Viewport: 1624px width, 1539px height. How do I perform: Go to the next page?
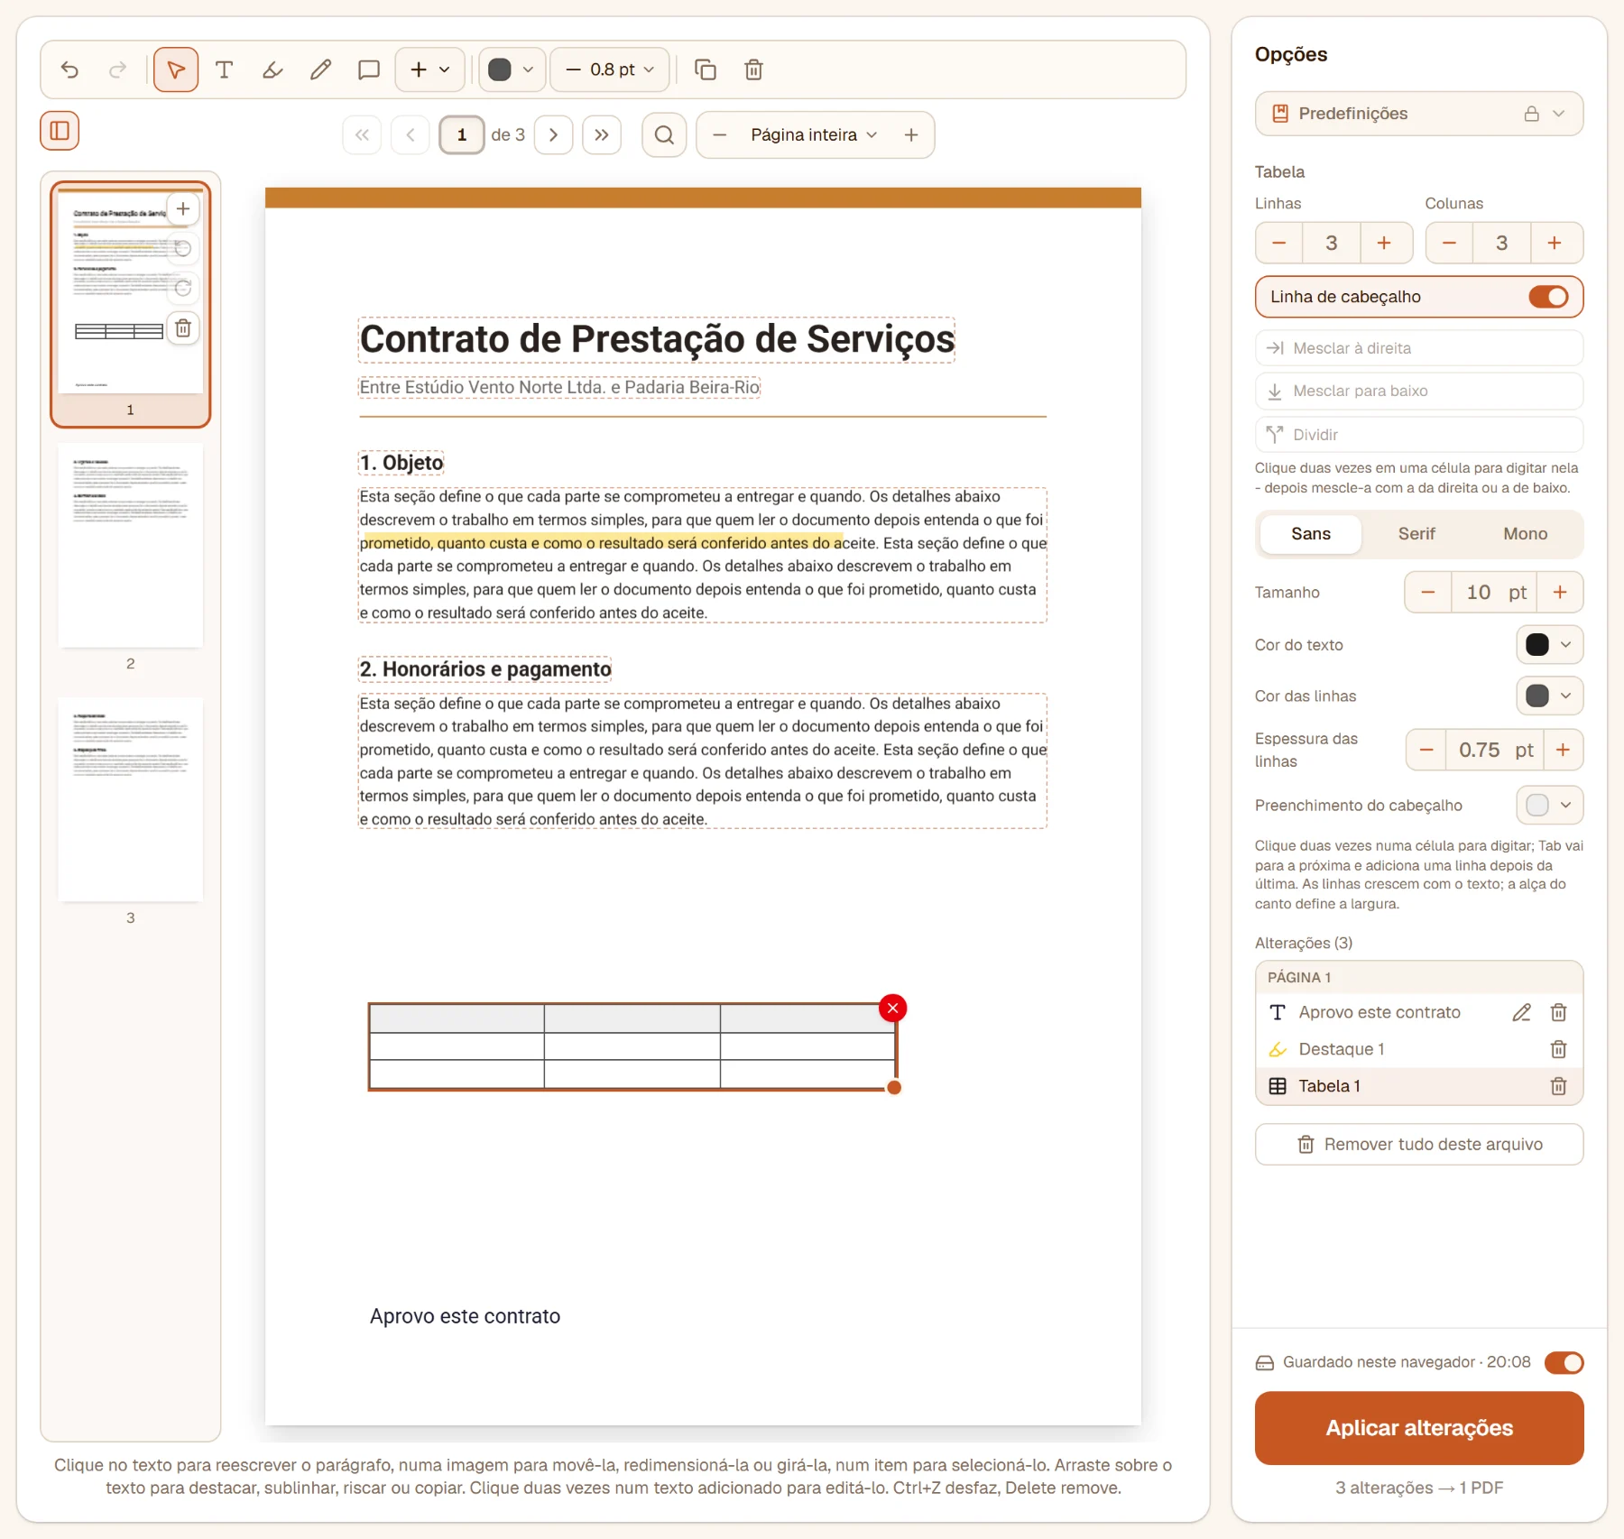pyautogui.click(x=554, y=134)
